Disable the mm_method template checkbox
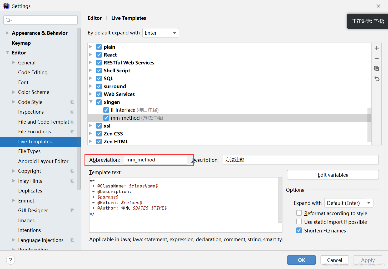This screenshot has height=269, width=388. coord(106,118)
